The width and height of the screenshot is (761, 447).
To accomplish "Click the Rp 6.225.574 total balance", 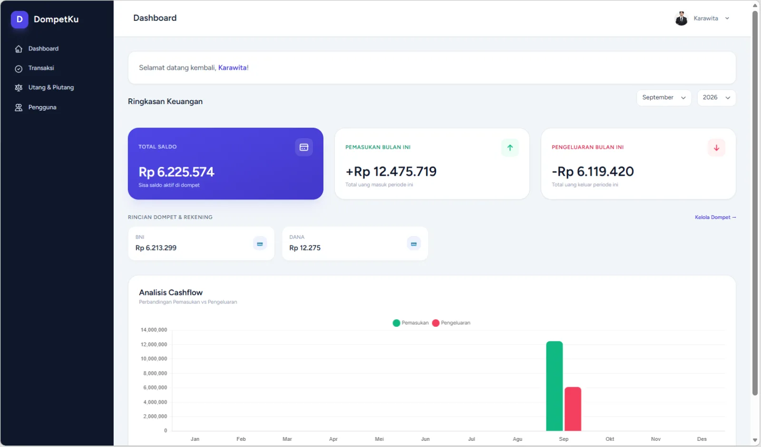I will point(176,172).
